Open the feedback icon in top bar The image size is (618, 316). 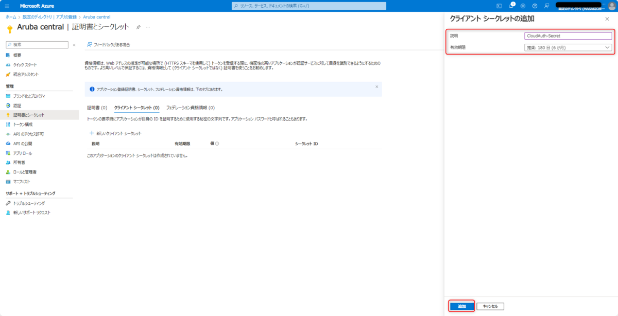click(546, 6)
